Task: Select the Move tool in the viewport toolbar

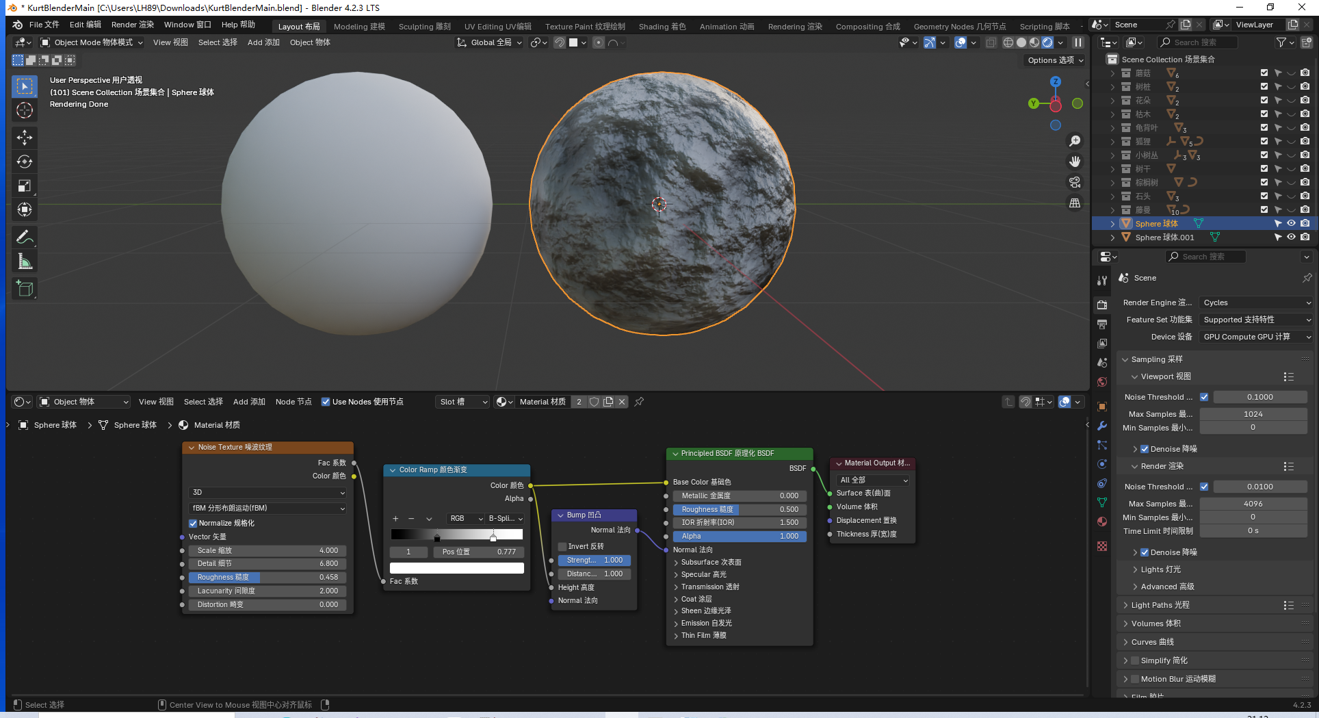Action: pos(25,138)
